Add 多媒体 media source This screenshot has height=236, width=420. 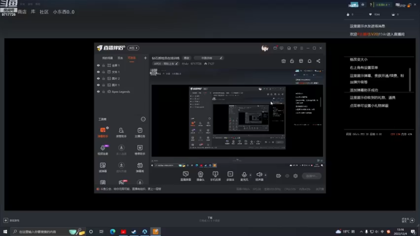(230, 176)
